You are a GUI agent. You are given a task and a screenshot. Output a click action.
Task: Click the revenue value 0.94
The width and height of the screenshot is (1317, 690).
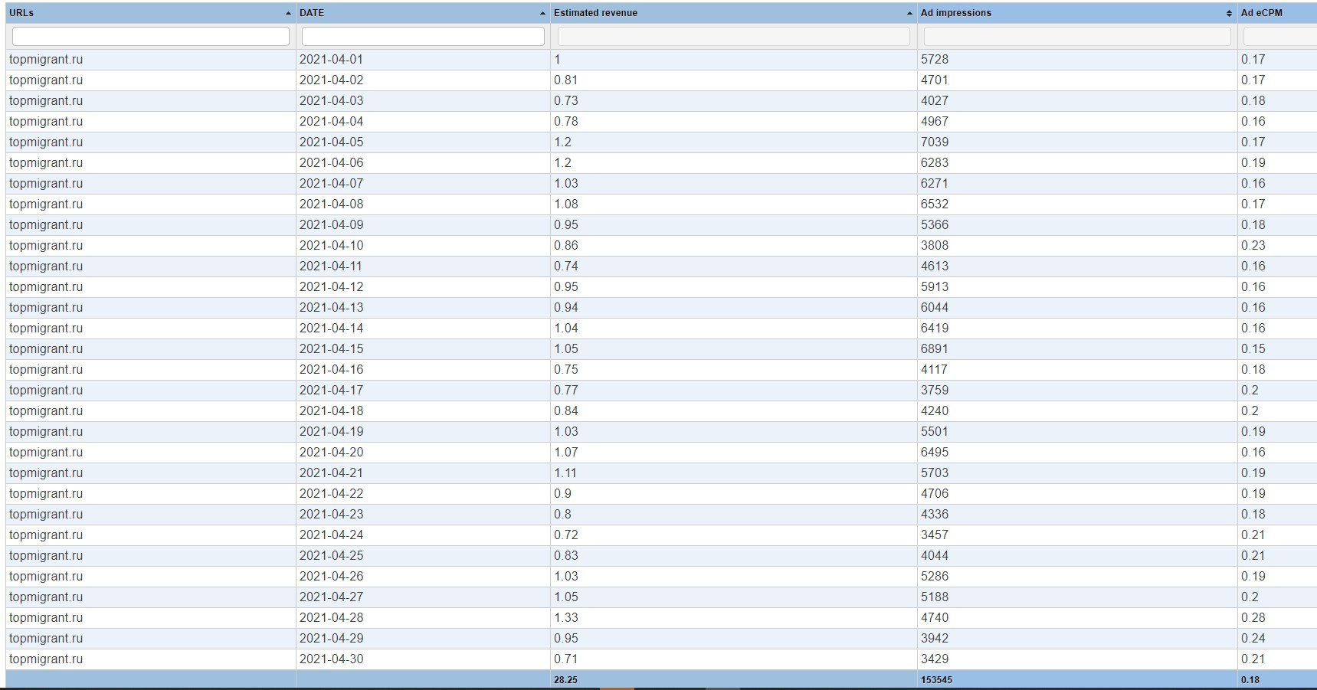click(566, 308)
